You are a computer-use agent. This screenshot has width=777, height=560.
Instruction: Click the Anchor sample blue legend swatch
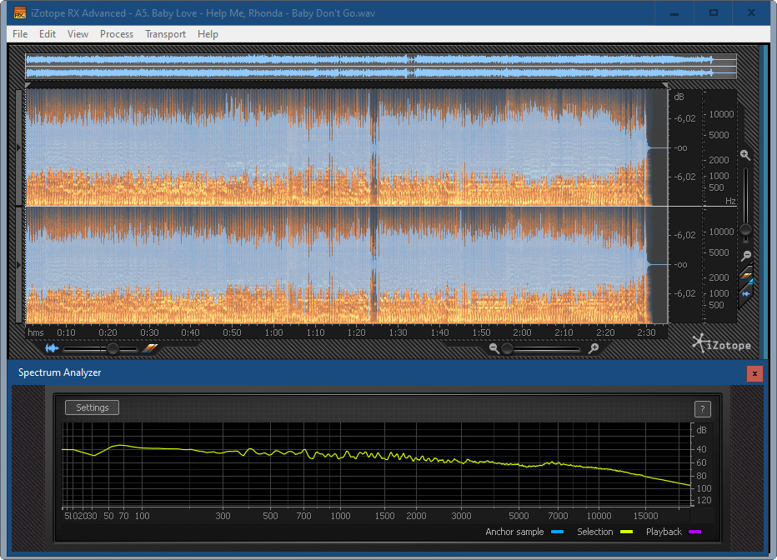coord(558,532)
